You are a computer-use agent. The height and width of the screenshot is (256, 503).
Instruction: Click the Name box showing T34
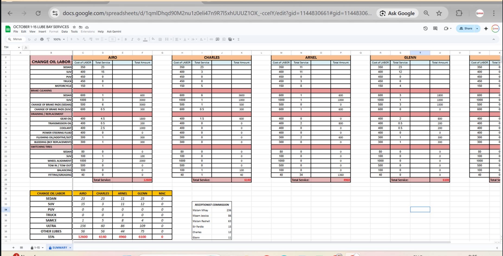(12, 47)
